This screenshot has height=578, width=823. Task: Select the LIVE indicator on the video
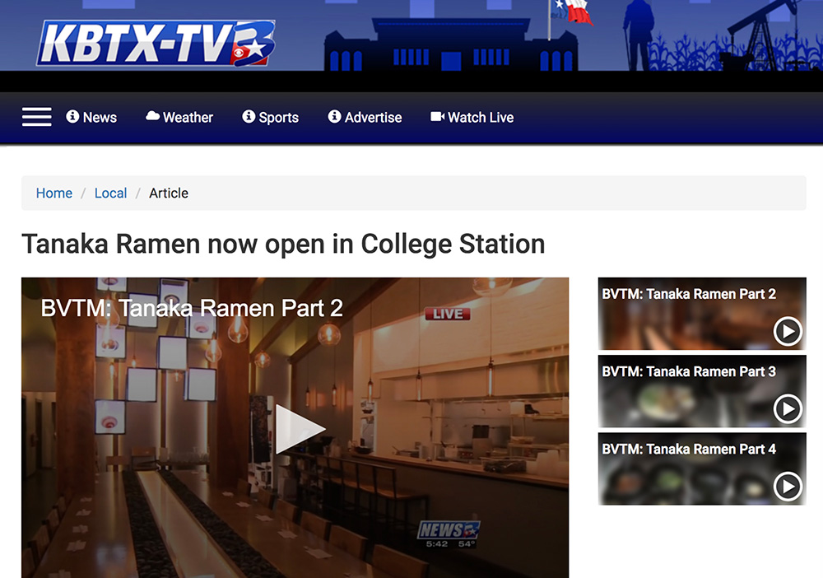point(447,314)
